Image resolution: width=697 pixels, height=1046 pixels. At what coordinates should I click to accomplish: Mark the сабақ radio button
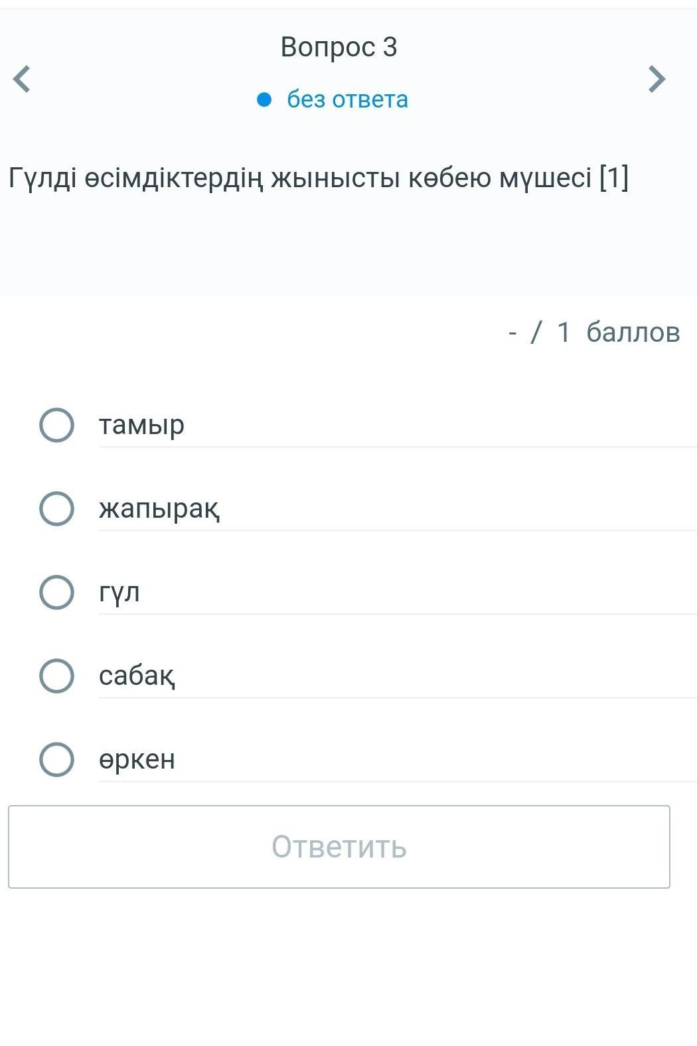tap(56, 676)
